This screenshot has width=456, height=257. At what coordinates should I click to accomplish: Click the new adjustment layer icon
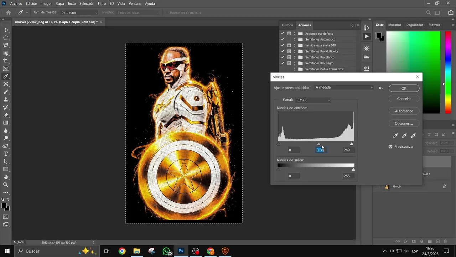(422, 242)
